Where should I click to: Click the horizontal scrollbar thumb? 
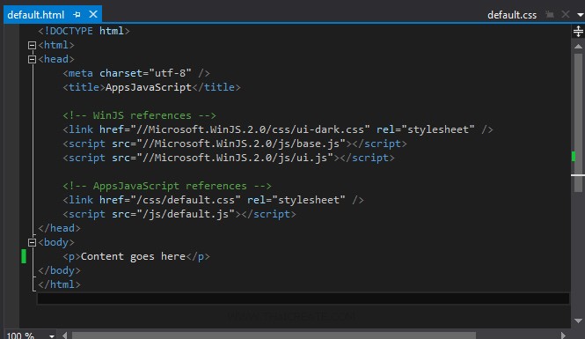(x=274, y=335)
